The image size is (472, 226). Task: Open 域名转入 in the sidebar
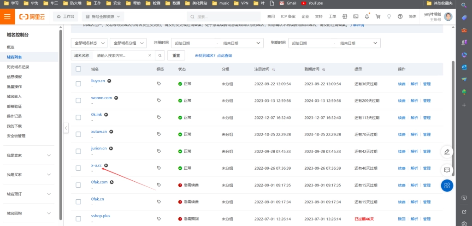tap(14, 96)
